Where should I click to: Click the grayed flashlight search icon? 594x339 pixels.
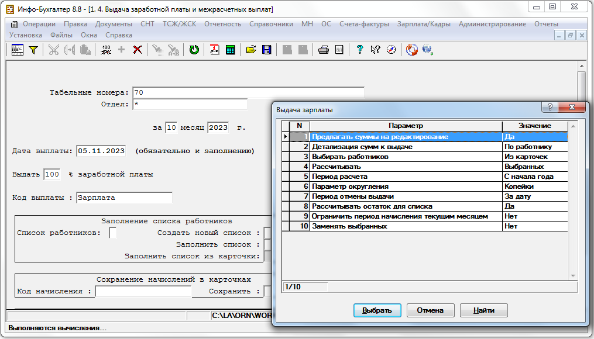(157, 50)
